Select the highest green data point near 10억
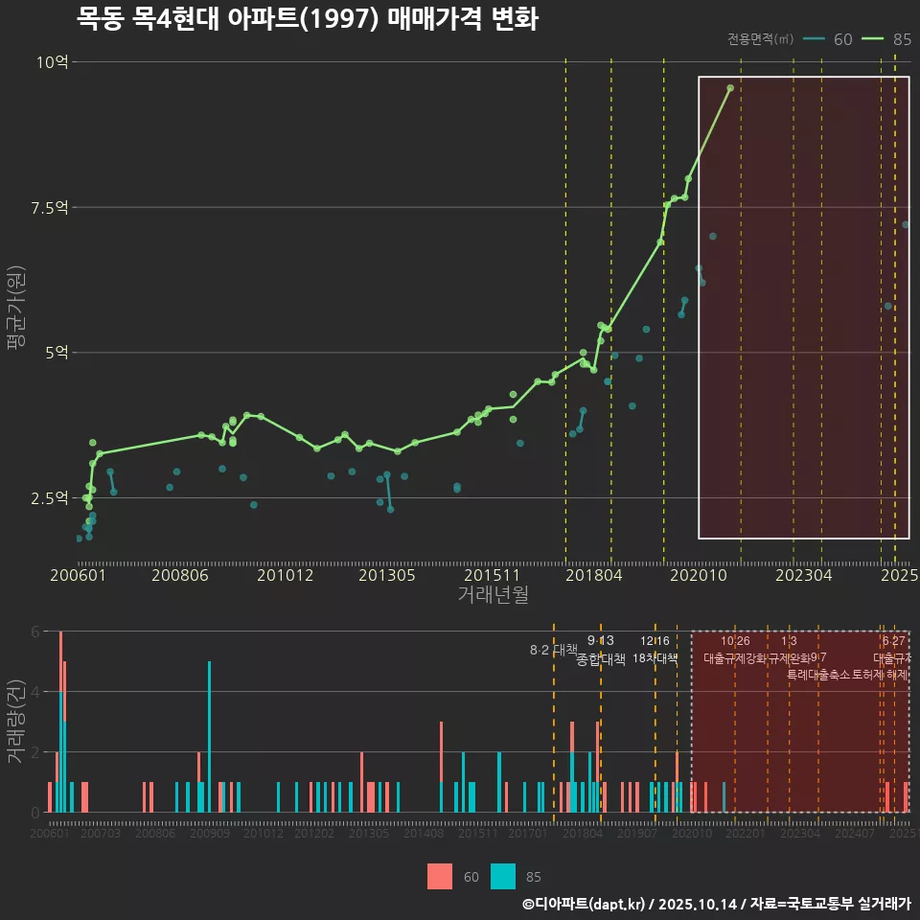The width and height of the screenshot is (920, 920). [x=730, y=88]
